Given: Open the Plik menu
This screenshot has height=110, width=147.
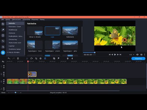Looking at the screenshot, I should tap(2, 20).
